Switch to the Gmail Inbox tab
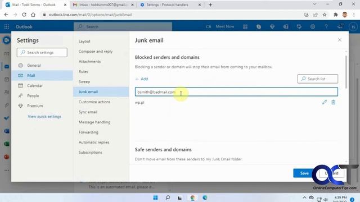360x202 pixels. point(103,4)
